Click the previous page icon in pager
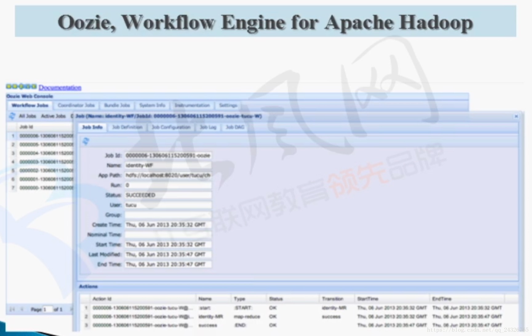 [x=22, y=309]
